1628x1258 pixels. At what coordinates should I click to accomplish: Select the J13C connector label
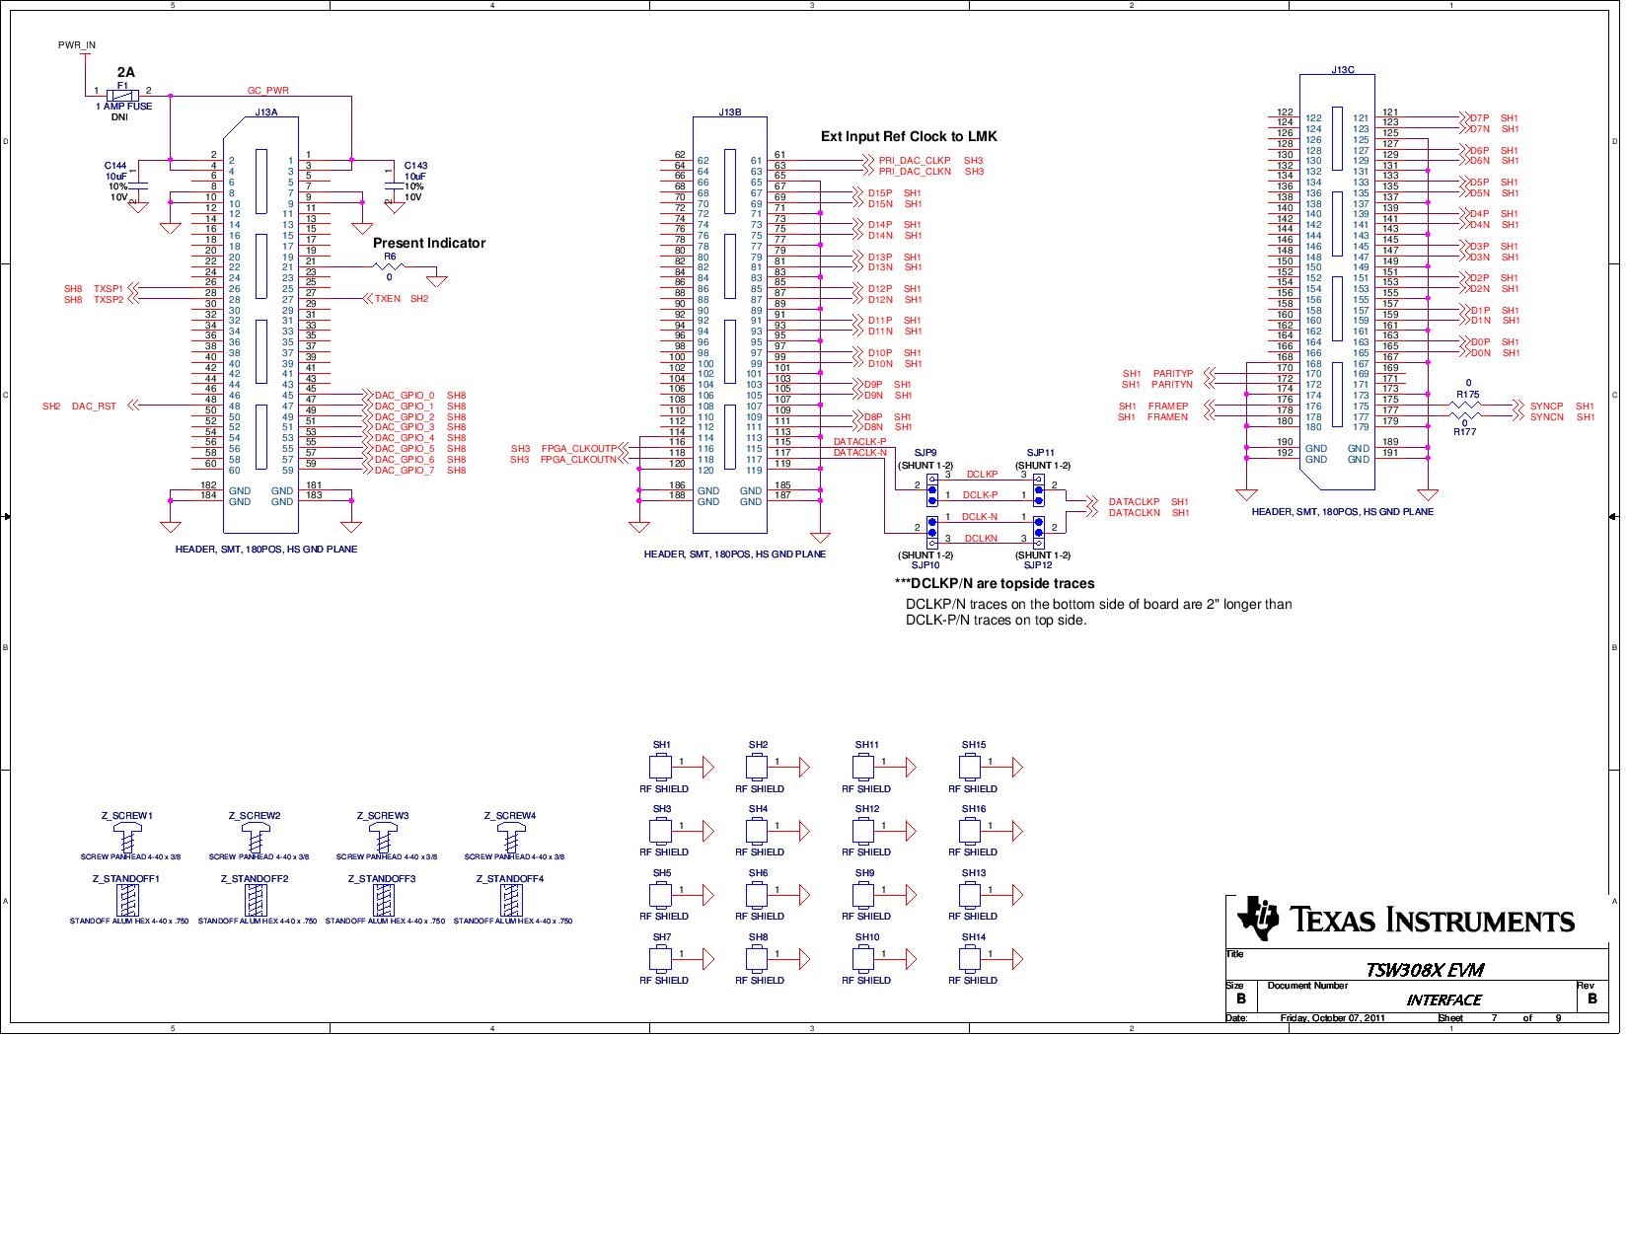coord(1343,70)
